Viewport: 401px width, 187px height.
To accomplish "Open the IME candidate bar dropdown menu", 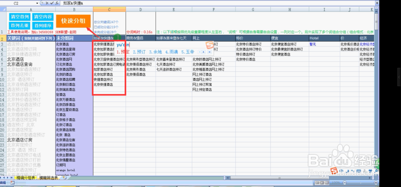I will coord(209,52).
